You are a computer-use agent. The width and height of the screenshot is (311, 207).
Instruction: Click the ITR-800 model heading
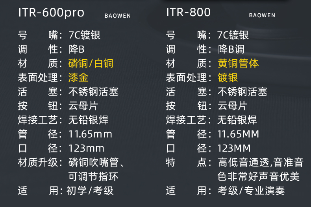188,13
